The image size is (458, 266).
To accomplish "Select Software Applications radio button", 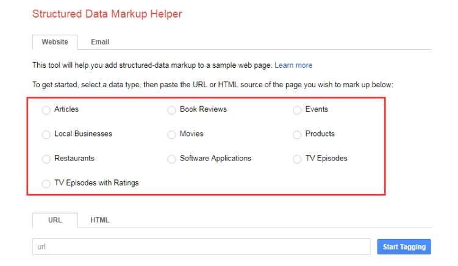I will [171, 159].
